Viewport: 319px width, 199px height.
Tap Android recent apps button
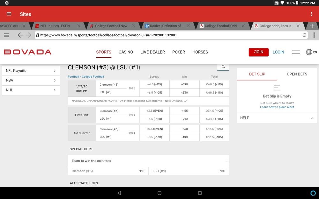coord(200,193)
